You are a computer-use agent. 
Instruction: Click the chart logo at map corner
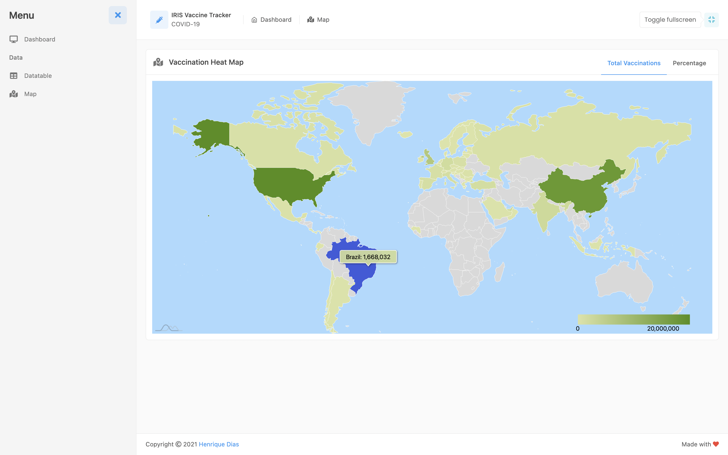tap(168, 328)
